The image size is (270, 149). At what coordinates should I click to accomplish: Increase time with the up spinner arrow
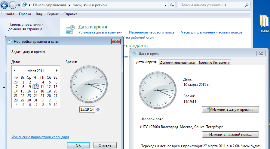(x=98, y=108)
